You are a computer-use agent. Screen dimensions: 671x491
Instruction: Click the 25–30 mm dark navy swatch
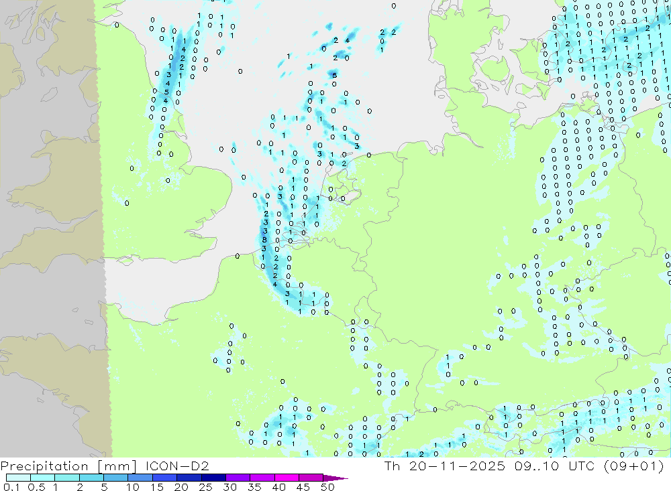point(213,478)
